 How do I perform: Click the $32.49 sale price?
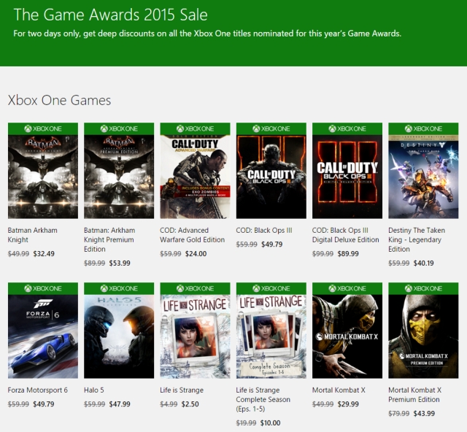[44, 254]
